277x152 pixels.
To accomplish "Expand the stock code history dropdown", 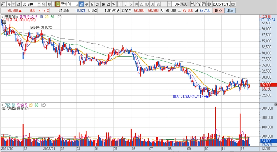I will coord(39,4).
